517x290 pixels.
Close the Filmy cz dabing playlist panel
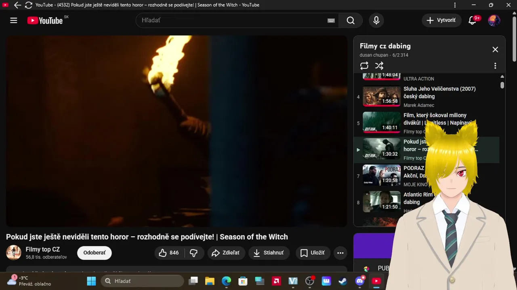pos(495,50)
